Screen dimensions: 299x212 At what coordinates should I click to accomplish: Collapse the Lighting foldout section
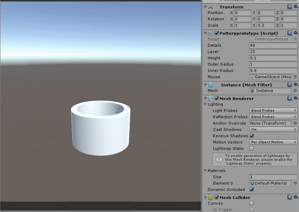pyautogui.click(x=205, y=104)
